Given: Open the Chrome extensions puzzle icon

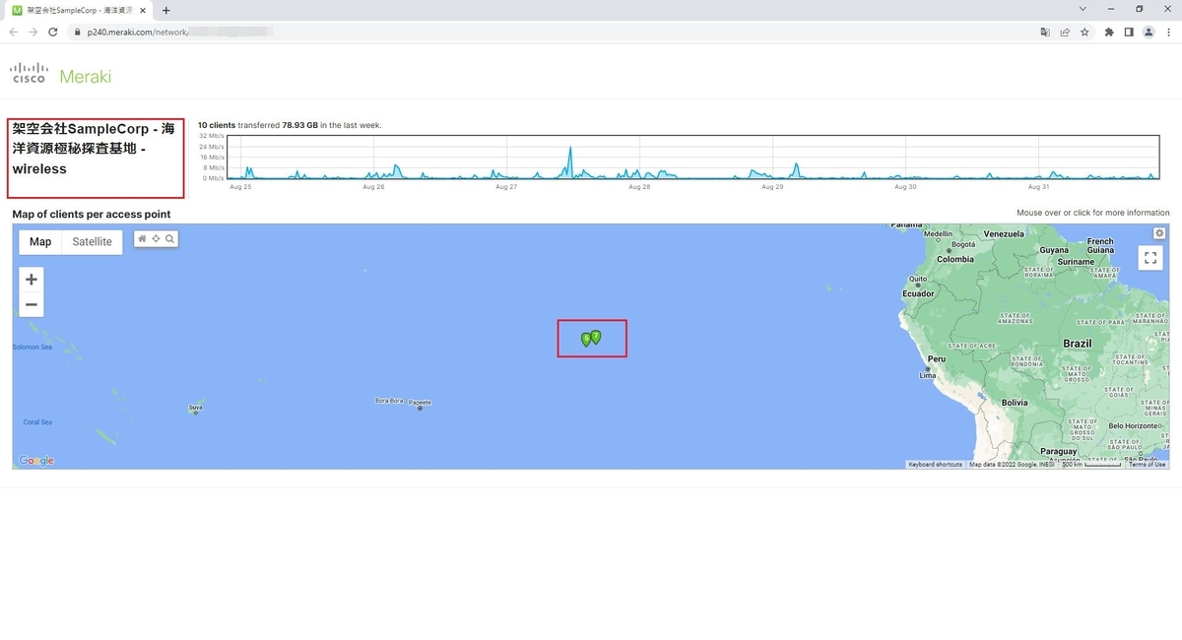Looking at the screenshot, I should click(x=1109, y=32).
